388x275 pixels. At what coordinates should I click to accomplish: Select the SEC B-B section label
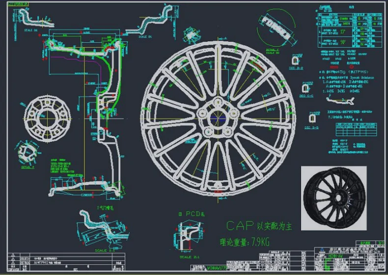pyautogui.click(x=296, y=68)
